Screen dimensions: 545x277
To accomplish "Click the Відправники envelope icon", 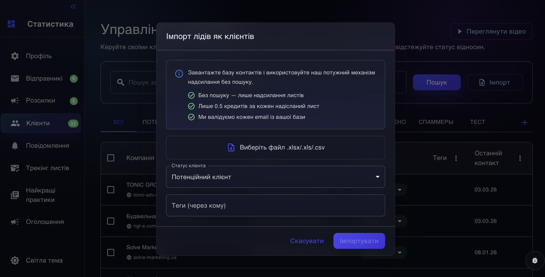I will point(15,78).
